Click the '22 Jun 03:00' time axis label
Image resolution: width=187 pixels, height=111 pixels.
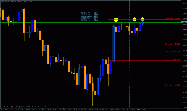click(15, 110)
